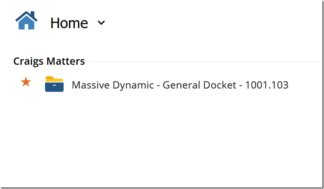Select the Craigs Matters section heading
The image size is (324, 189).
click(x=49, y=61)
